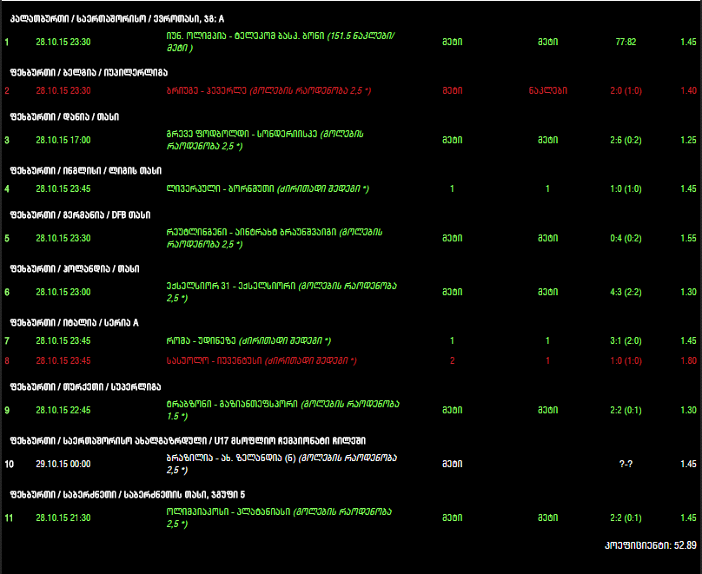
Task: Click the header 'ფეხბურთი / გერმანია / DFB თასი'
Action: (80, 215)
